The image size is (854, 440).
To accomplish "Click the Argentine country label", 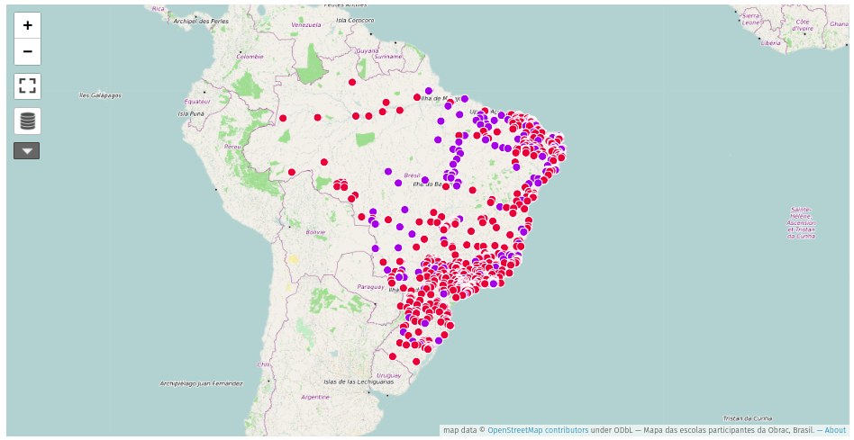I will 316,397.
